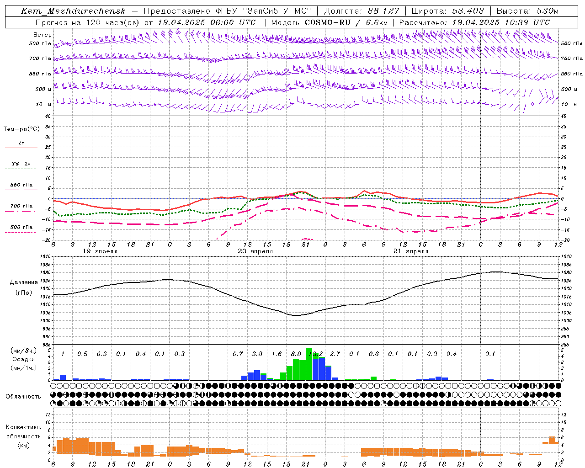The height and width of the screenshot is (468, 585).
Task: Click the Тем-ра(°C) axis label
Action: point(21,129)
